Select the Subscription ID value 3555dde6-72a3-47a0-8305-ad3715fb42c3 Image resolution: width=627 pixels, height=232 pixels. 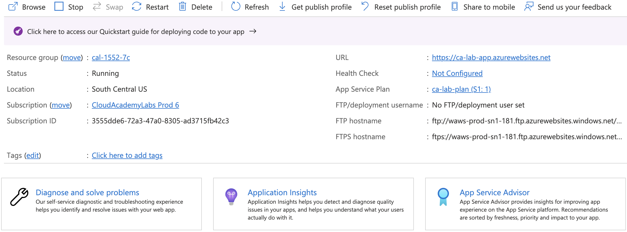pos(160,121)
